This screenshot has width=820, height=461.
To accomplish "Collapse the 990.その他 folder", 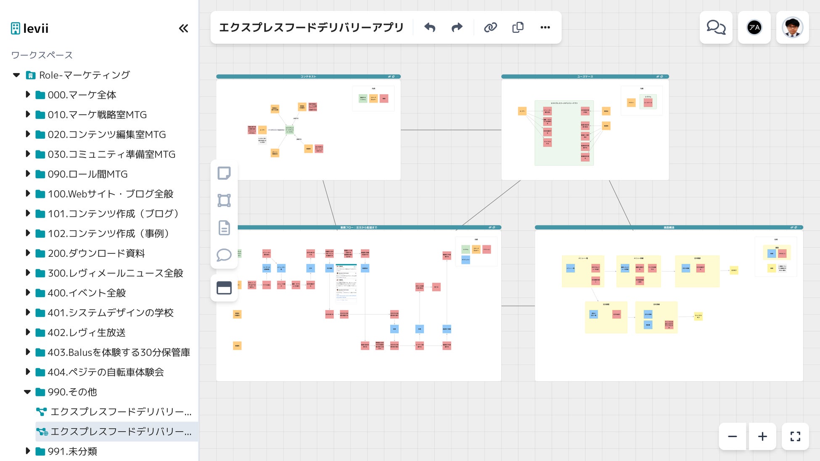I will 27,392.
